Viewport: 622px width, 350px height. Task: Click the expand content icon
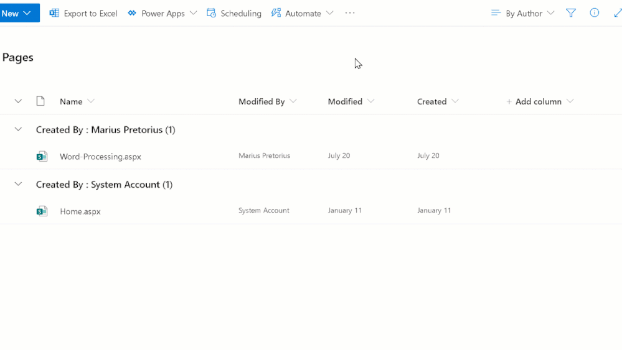[x=618, y=13]
